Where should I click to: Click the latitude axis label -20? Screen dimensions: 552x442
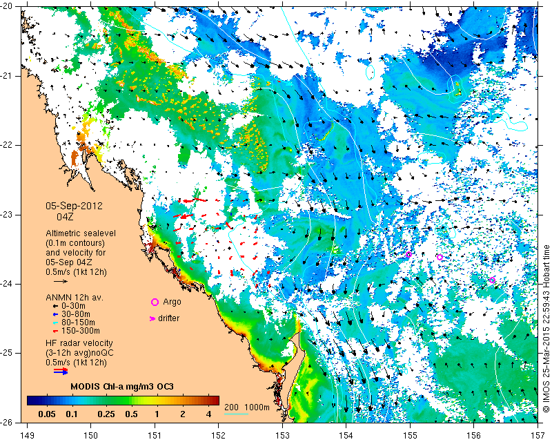(x=6, y=6)
